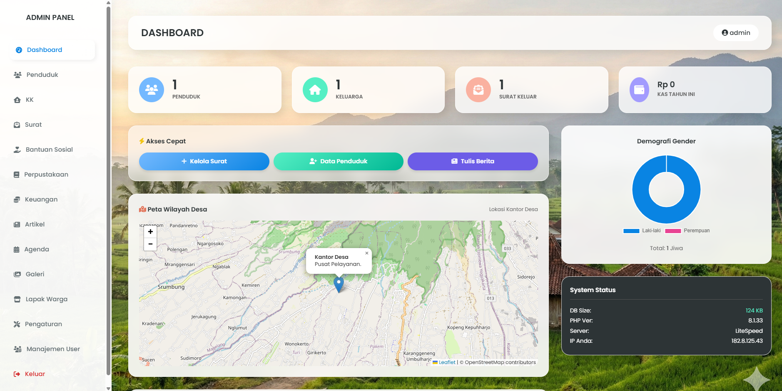Click the PHP version 8.1.33 value

point(755,320)
